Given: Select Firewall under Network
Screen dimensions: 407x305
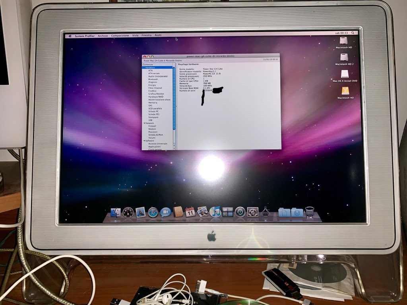Looking at the screenshot, I should 152,126.
